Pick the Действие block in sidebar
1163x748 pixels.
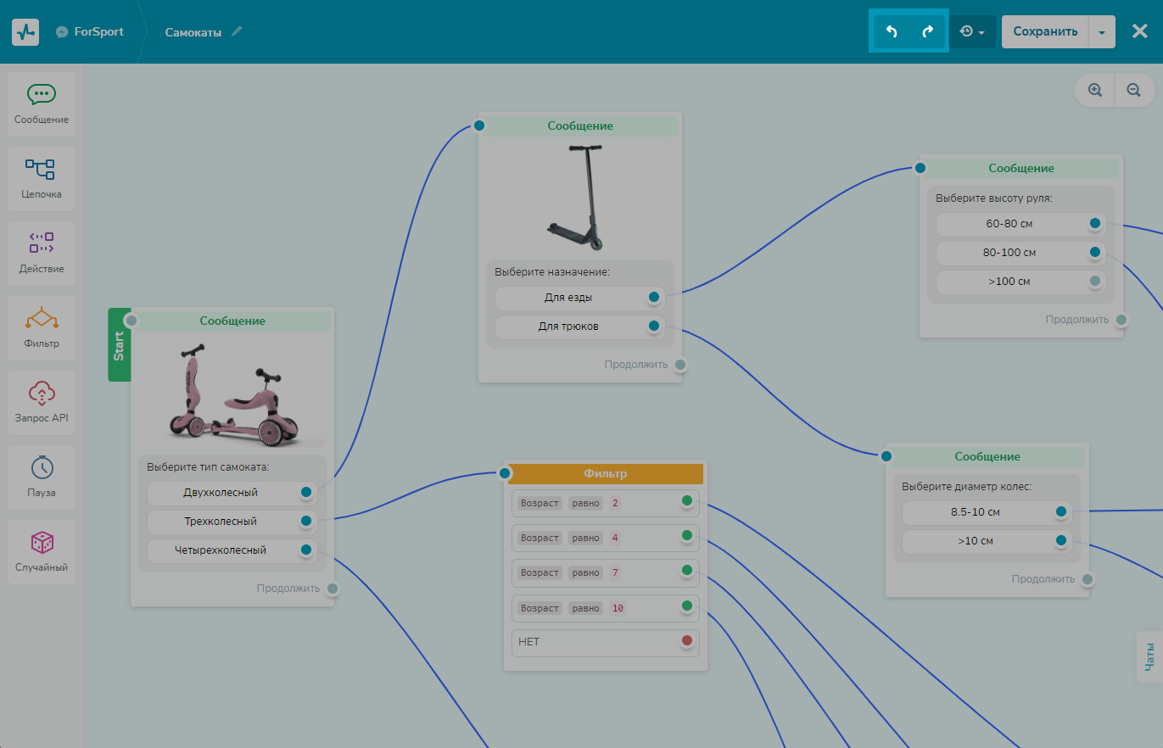coord(42,254)
